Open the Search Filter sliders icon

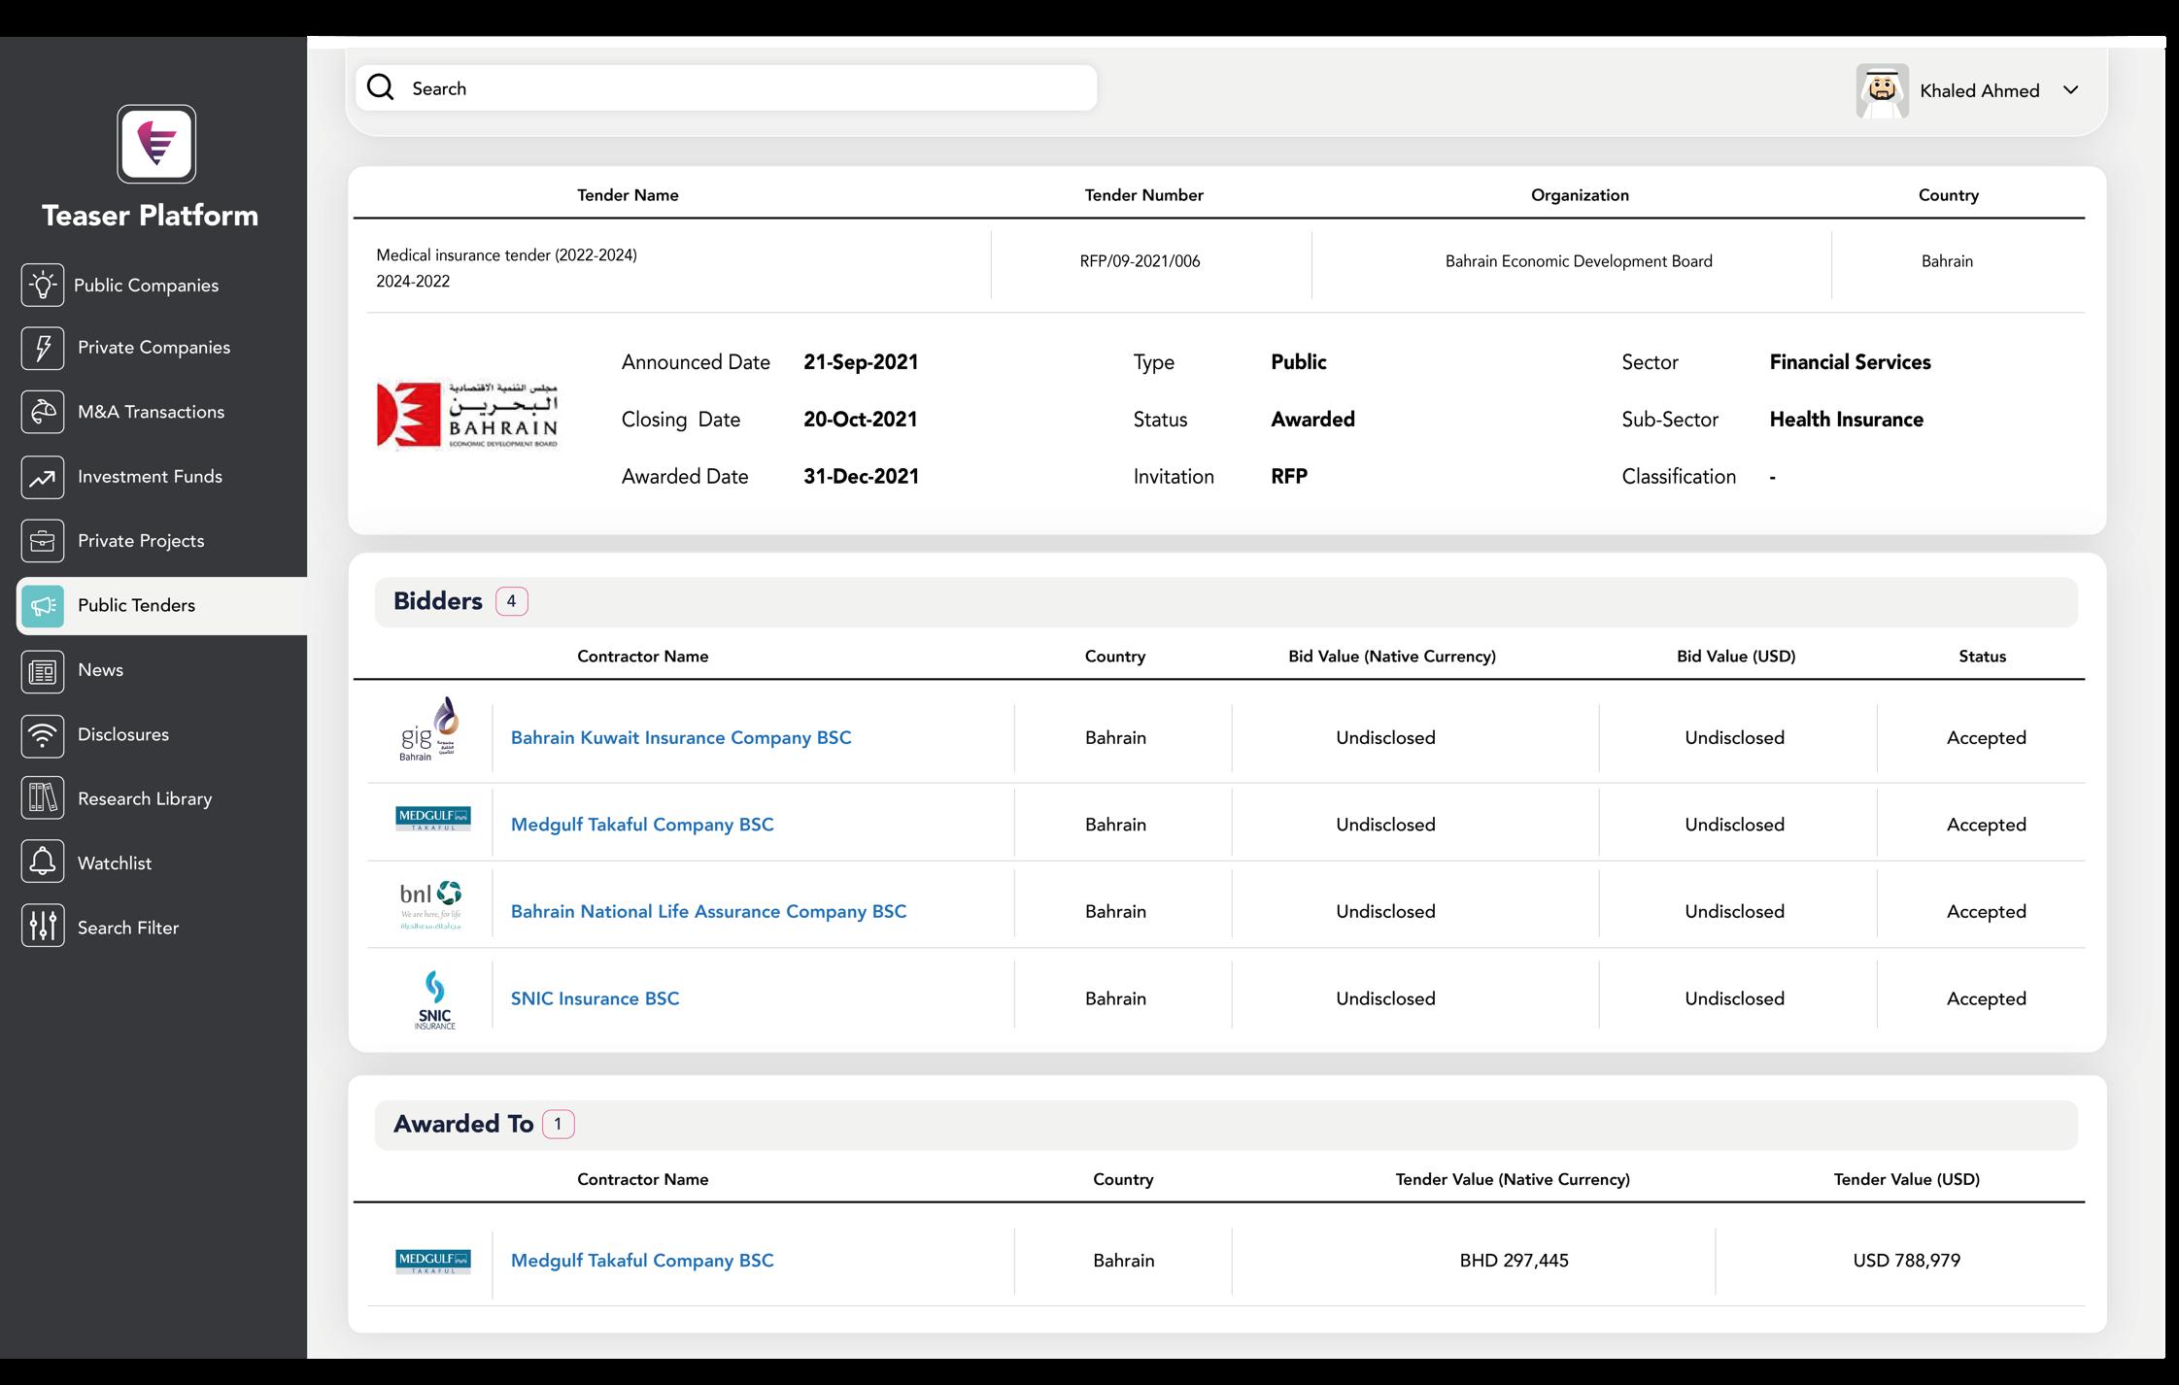pyautogui.click(x=43, y=927)
